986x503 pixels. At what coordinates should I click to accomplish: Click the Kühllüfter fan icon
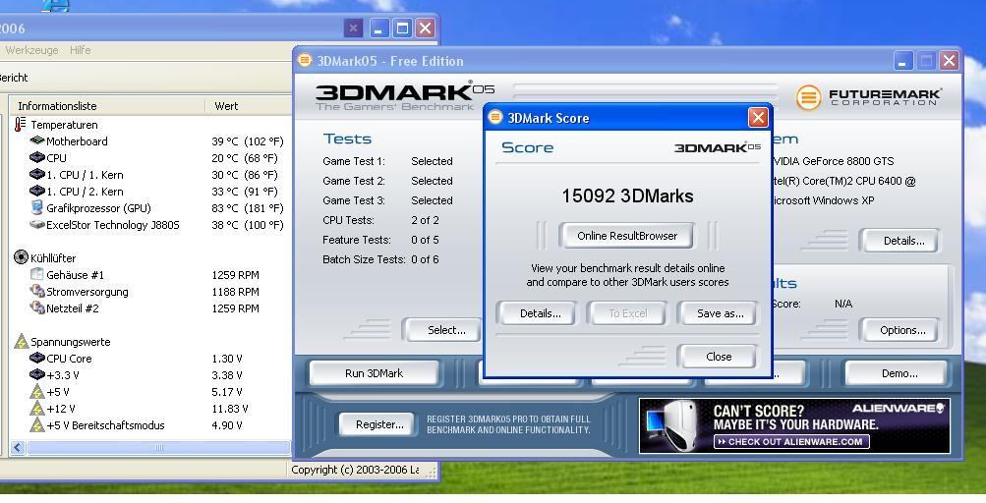pos(21,257)
